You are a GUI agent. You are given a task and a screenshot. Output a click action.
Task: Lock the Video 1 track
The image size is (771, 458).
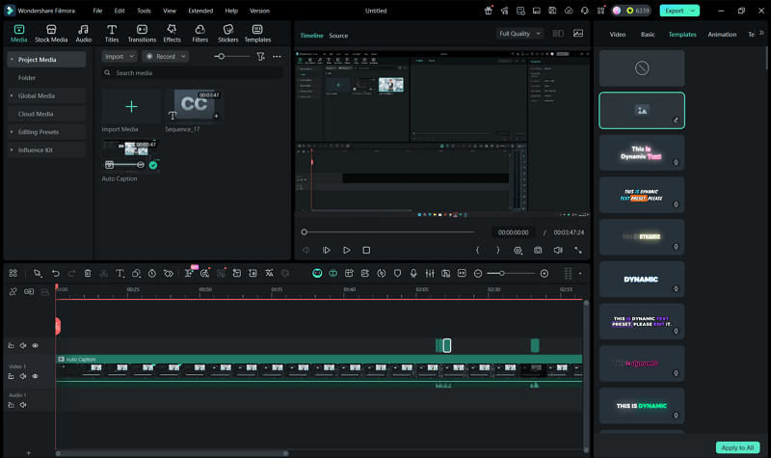[x=12, y=376]
